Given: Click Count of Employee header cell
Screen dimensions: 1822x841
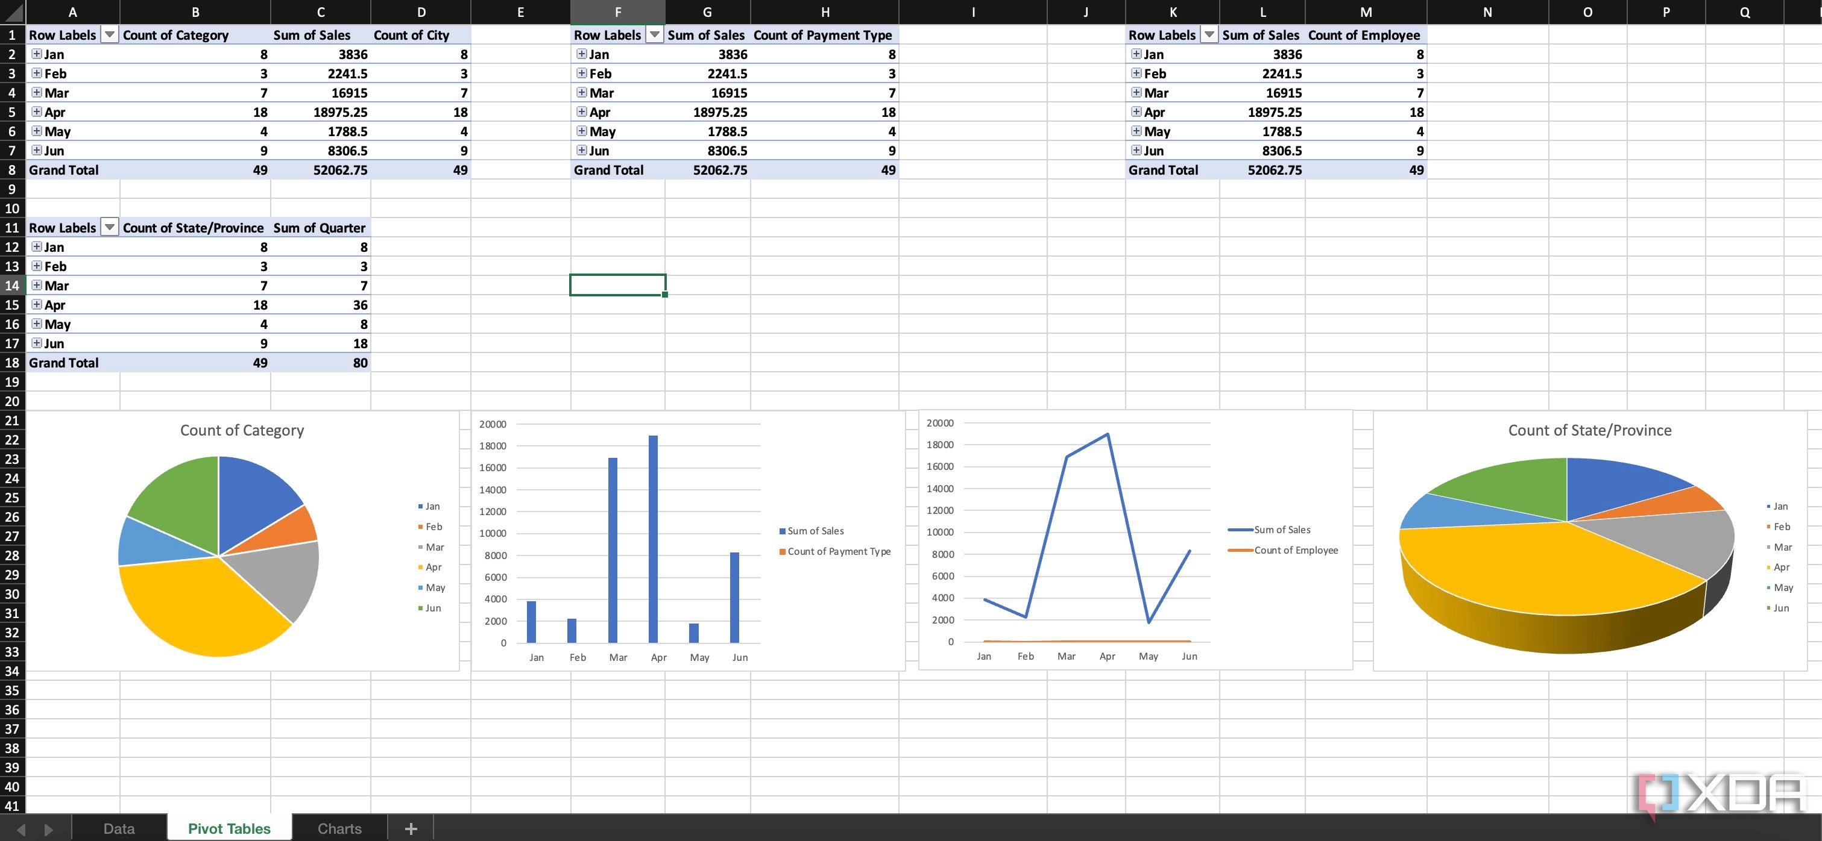Looking at the screenshot, I should pos(1366,34).
